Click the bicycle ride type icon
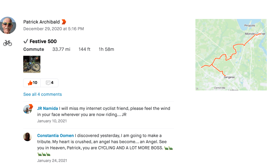This screenshot has height=165, width=267. click(x=8, y=43)
